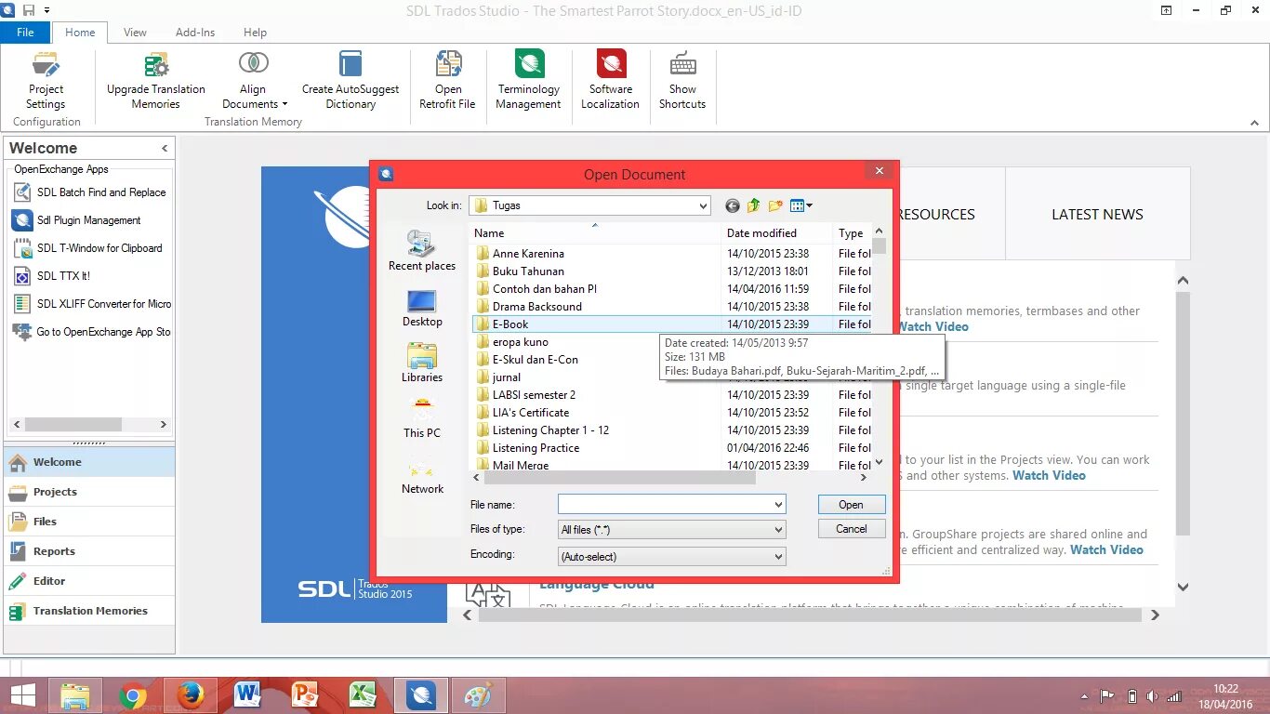1270x714 pixels.
Task: Jump to Desktop location in dialog
Action: click(x=422, y=308)
